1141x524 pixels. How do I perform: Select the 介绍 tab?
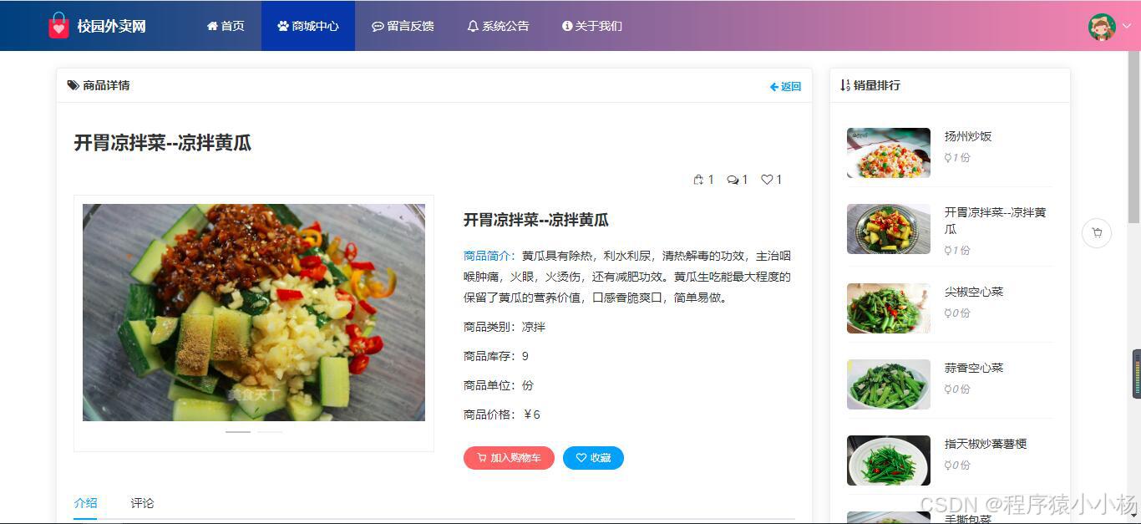85,503
